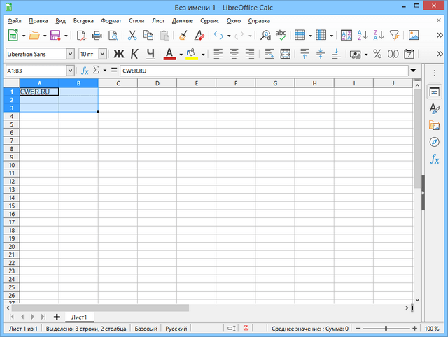Open the sidebar Gallery icon
Viewport: 448px width, 337px height.
pos(434,125)
